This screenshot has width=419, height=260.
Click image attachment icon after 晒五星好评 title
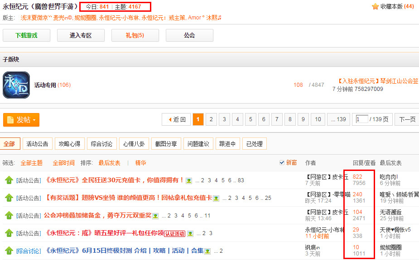190,234
